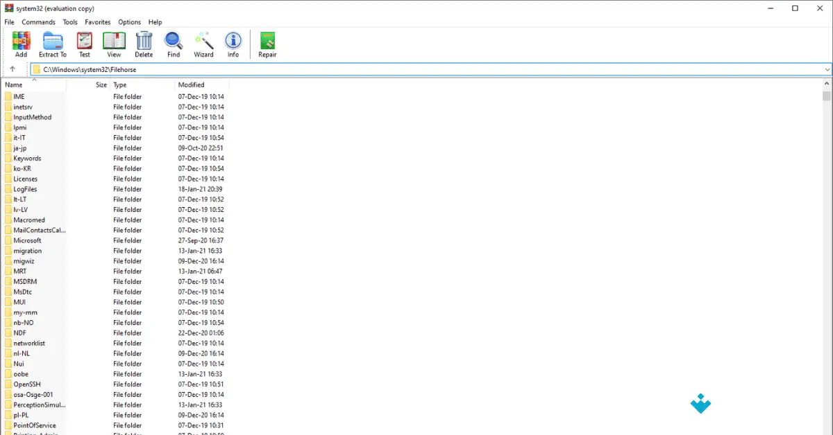Select the Delete files icon
This screenshot has width=833, height=435.
144,43
